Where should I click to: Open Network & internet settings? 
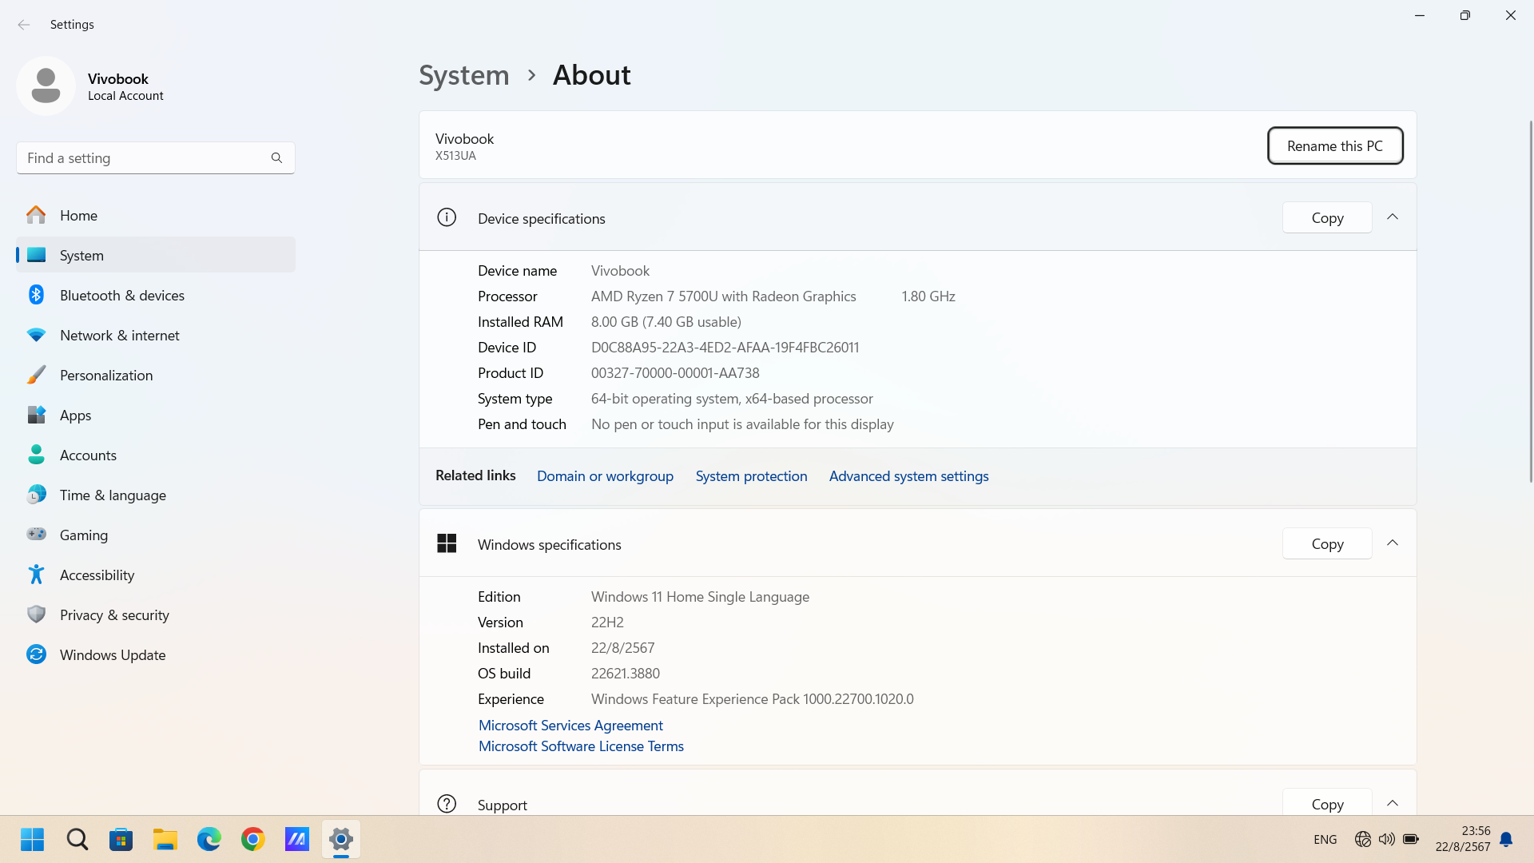[156, 335]
